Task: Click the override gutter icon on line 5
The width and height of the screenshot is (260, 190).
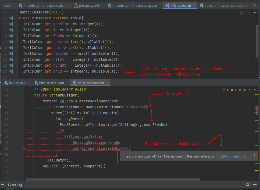Action: 11,18
